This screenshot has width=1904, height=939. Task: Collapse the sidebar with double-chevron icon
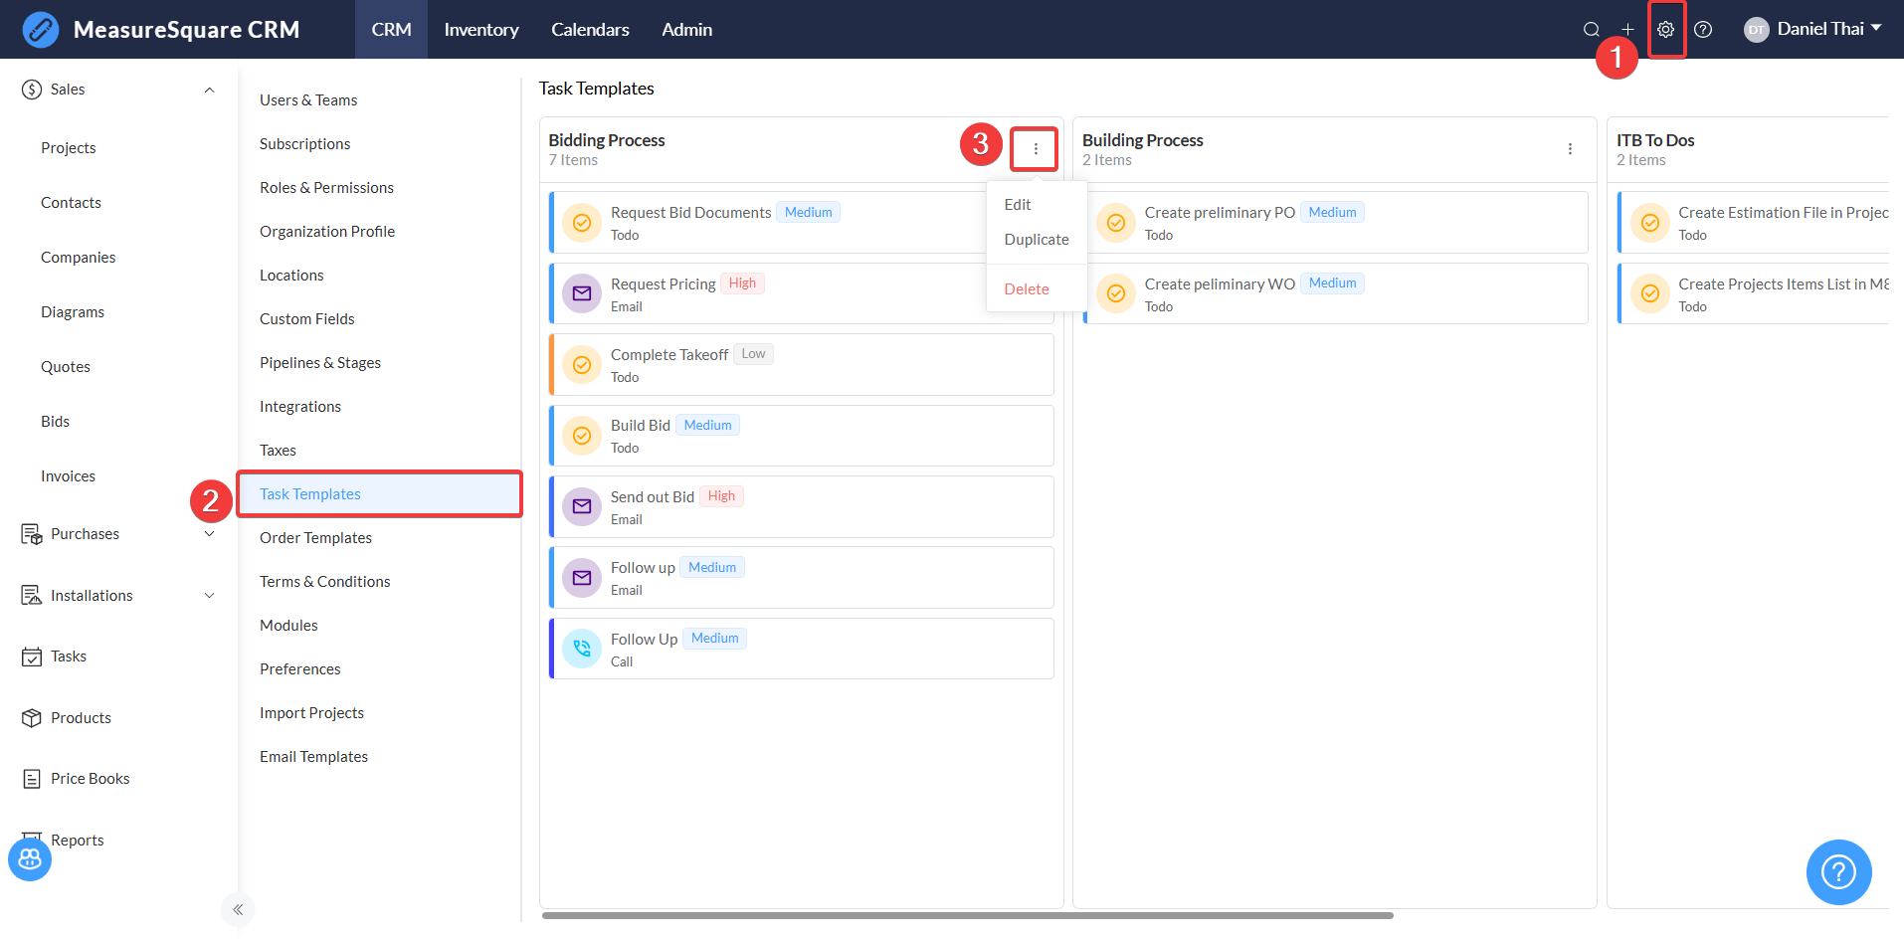238,909
